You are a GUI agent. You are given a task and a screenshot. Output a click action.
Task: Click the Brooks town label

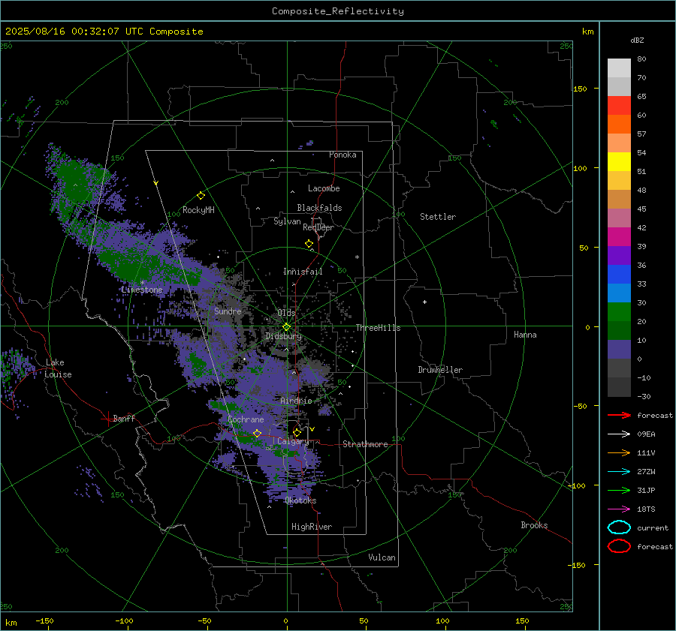534,525
